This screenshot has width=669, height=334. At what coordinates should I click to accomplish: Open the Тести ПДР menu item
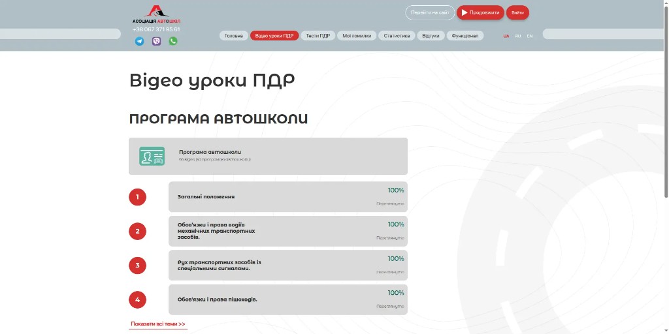pos(318,36)
